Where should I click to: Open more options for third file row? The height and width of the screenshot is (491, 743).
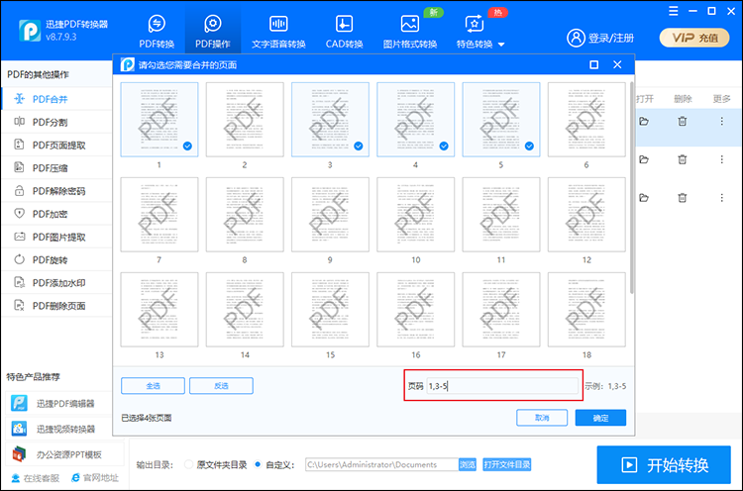[x=721, y=197]
